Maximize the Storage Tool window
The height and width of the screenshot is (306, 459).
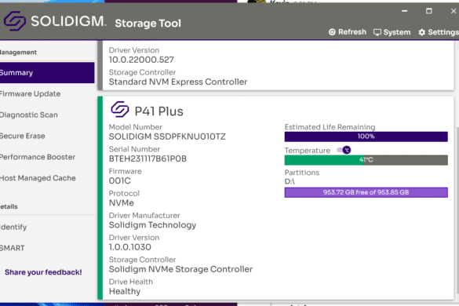point(429,11)
